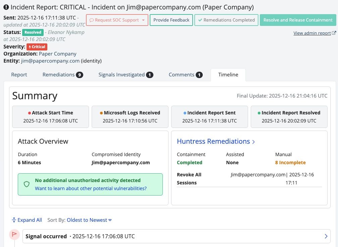Change sort order via Oldest to Newest

(89, 220)
